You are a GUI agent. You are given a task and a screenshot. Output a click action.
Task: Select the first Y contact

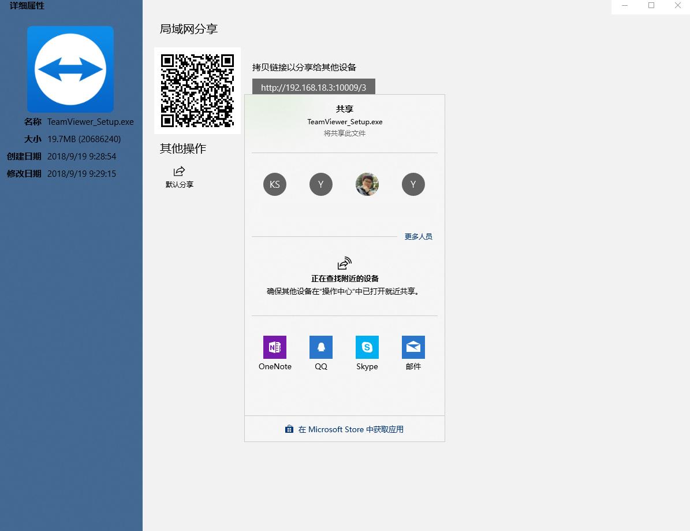(x=320, y=184)
